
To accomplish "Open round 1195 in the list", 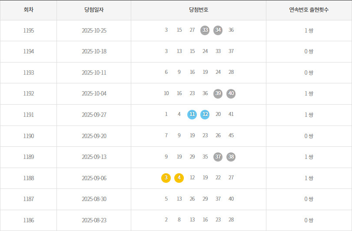I will click(28, 30).
